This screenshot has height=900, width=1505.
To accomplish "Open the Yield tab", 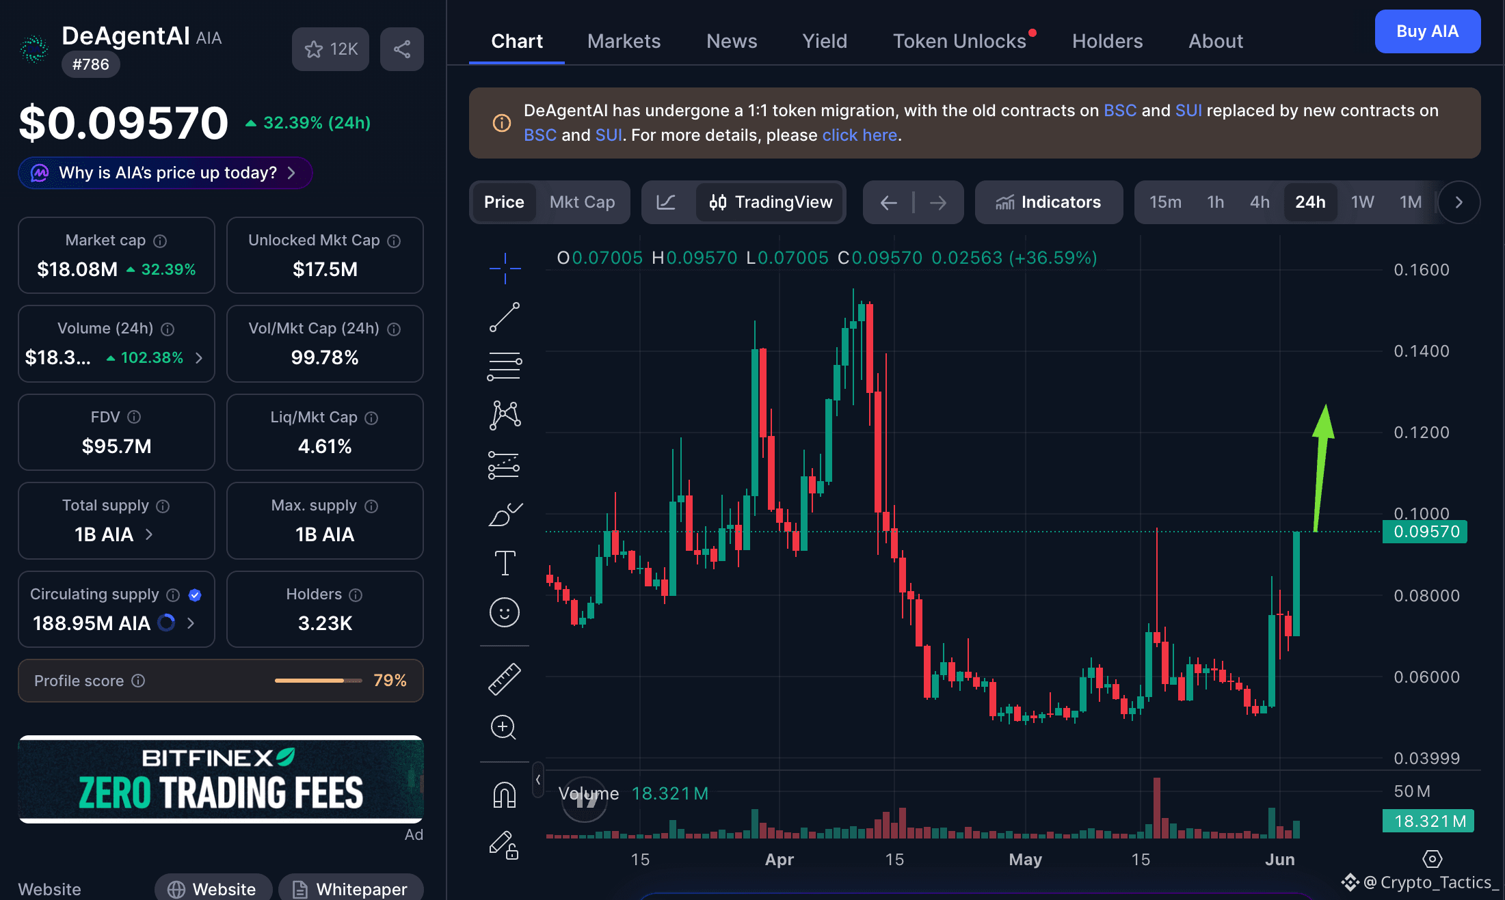I will click(x=825, y=41).
